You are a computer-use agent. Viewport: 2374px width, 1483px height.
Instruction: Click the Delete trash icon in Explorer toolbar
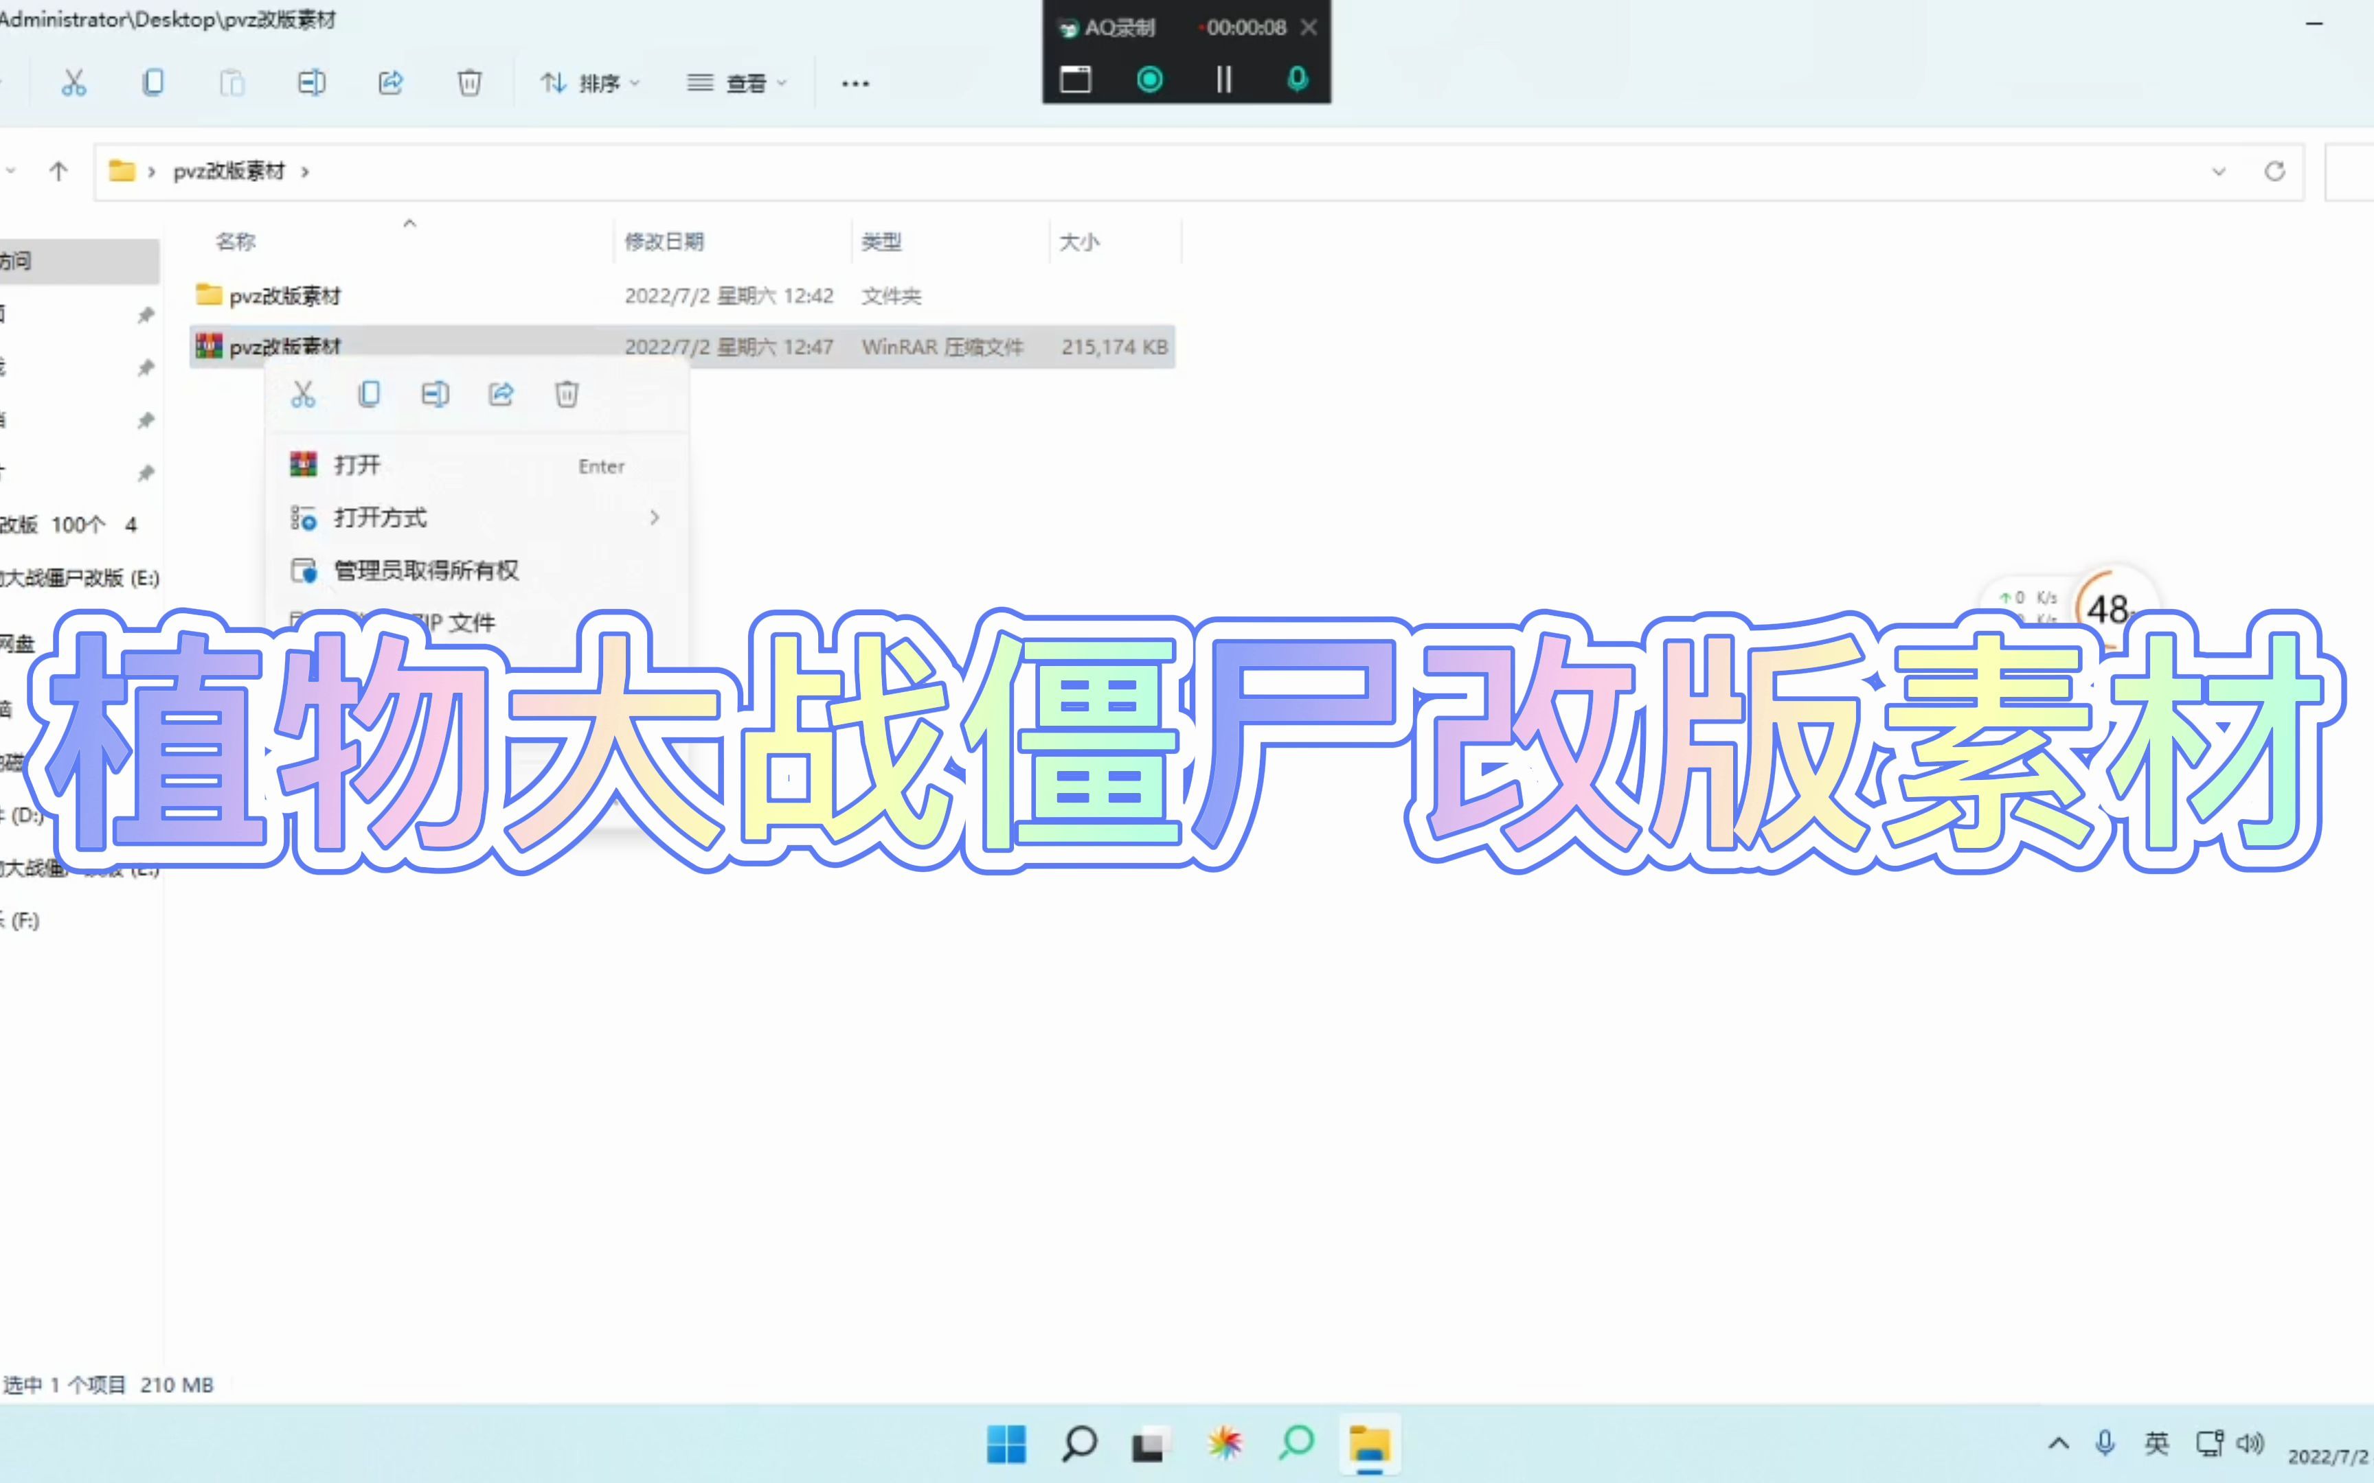[470, 83]
